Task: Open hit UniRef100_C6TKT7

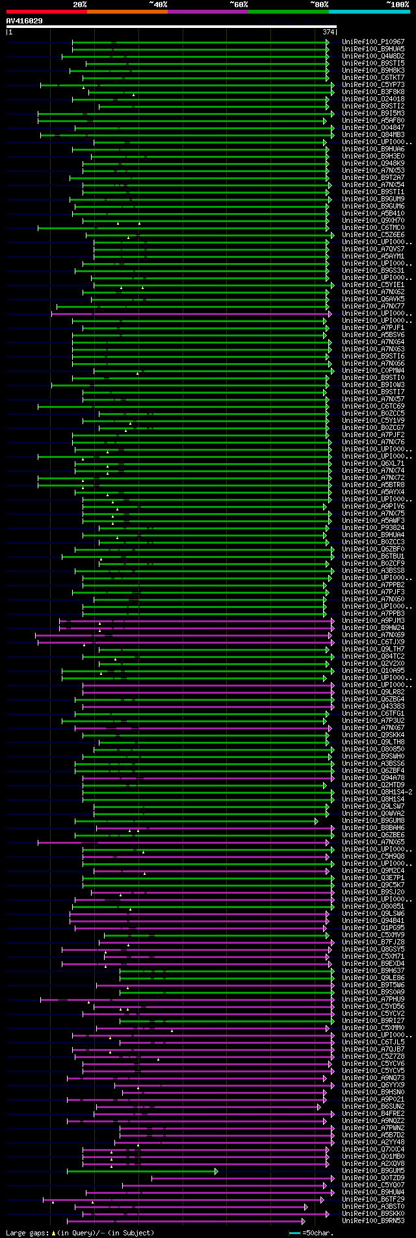Action: click(373, 77)
